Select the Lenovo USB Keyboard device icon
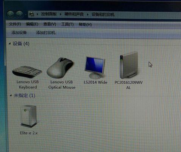 (x=27, y=71)
